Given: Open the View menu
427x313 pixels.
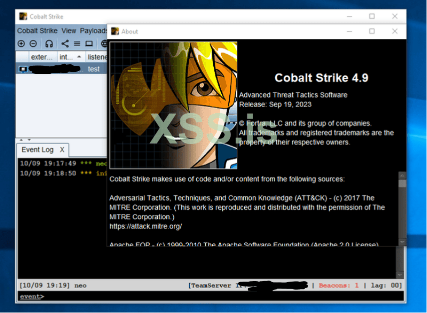Looking at the screenshot, I should coord(68,31).
